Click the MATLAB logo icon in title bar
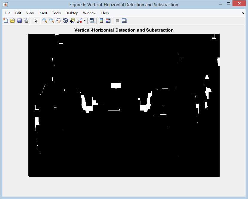Image resolution: width=248 pixels, height=199 pixels. click(x=5, y=4)
